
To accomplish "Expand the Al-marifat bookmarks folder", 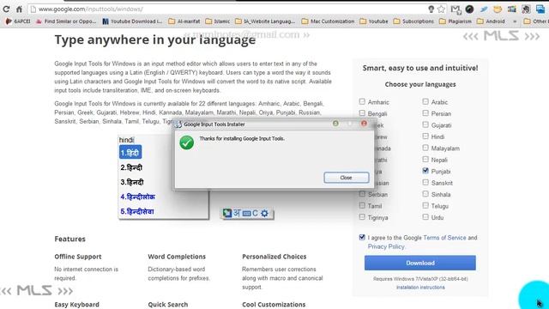I will [184, 21].
